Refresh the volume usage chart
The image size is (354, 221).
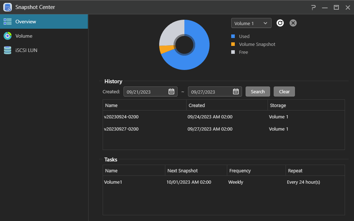click(x=280, y=23)
